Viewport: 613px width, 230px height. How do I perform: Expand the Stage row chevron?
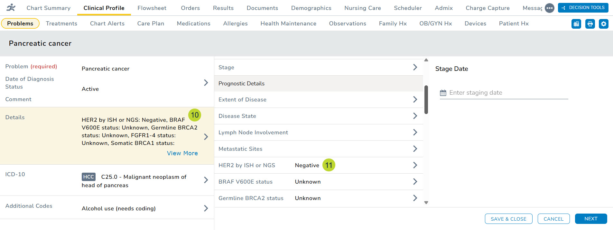pyautogui.click(x=415, y=67)
